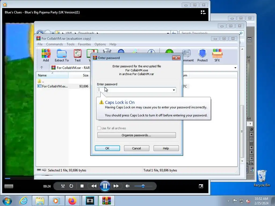Click the network tray icon

[241, 201]
